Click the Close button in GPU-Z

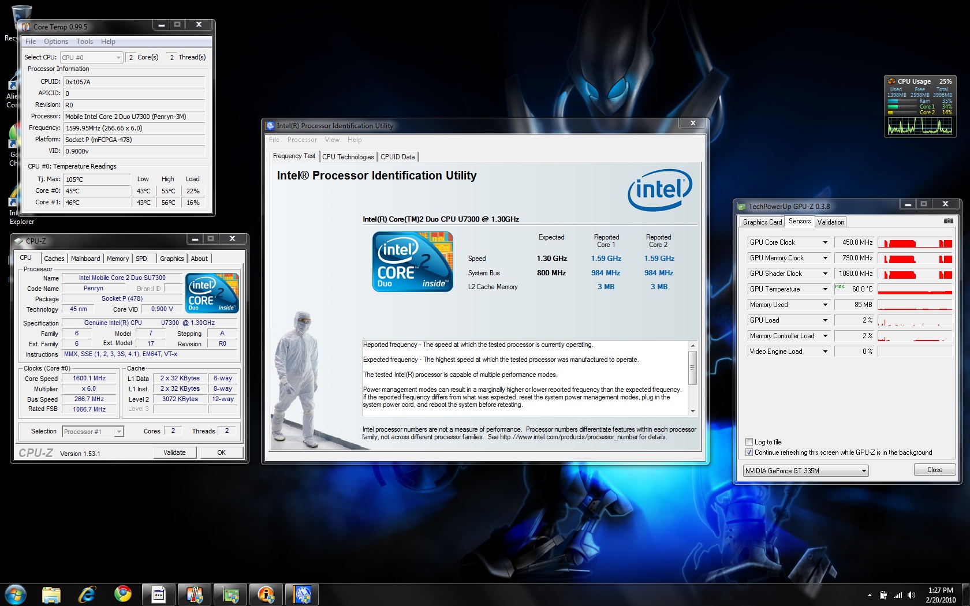click(935, 470)
